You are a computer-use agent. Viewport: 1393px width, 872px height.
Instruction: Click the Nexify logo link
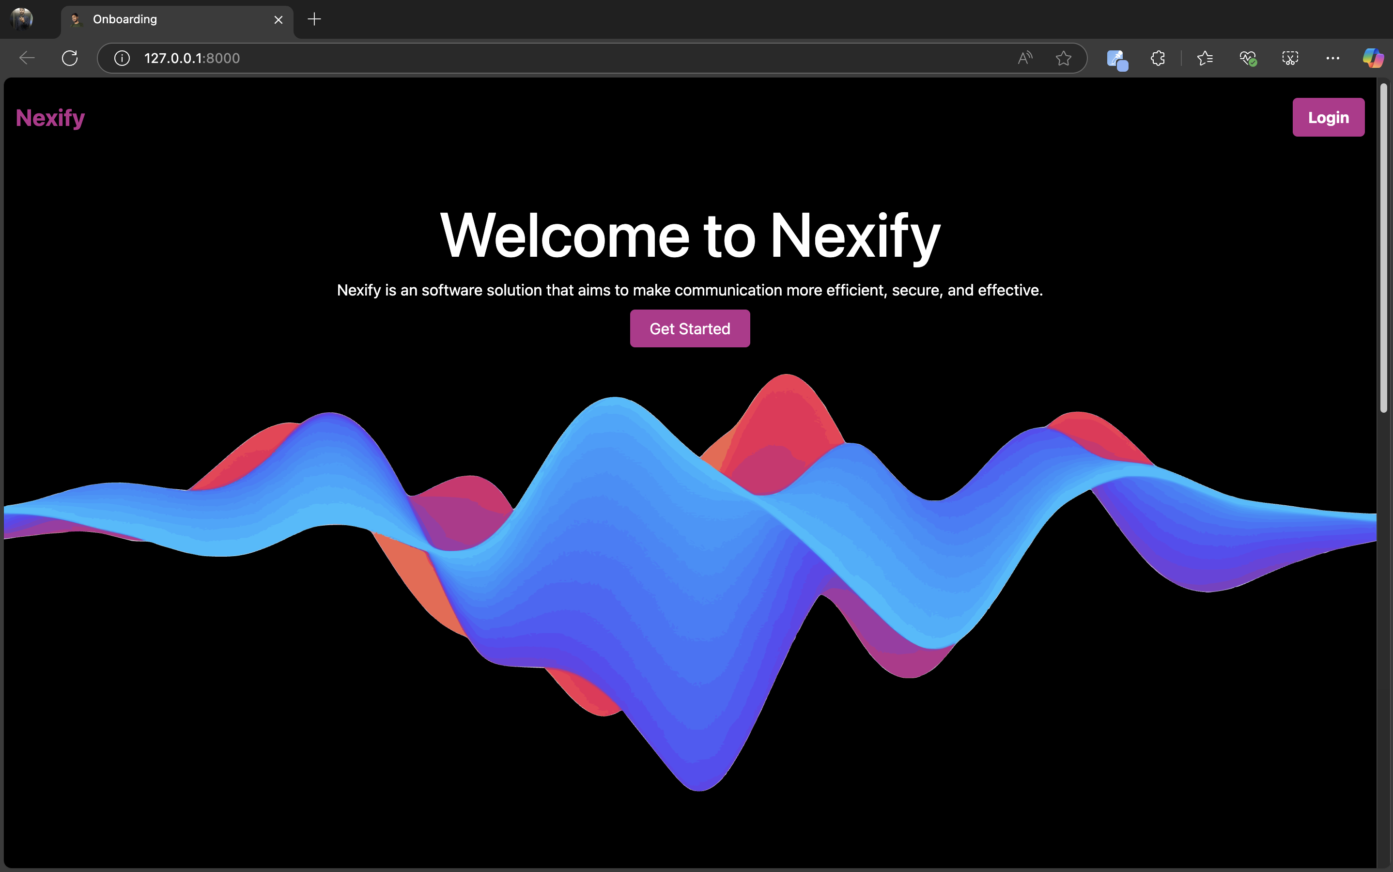tap(50, 118)
